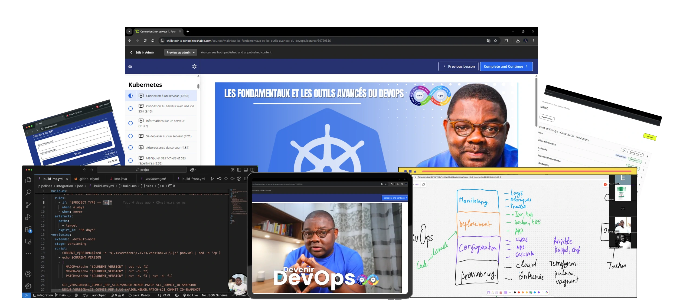Open Run and Debug panel
The width and height of the screenshot is (693, 308).
28,217
